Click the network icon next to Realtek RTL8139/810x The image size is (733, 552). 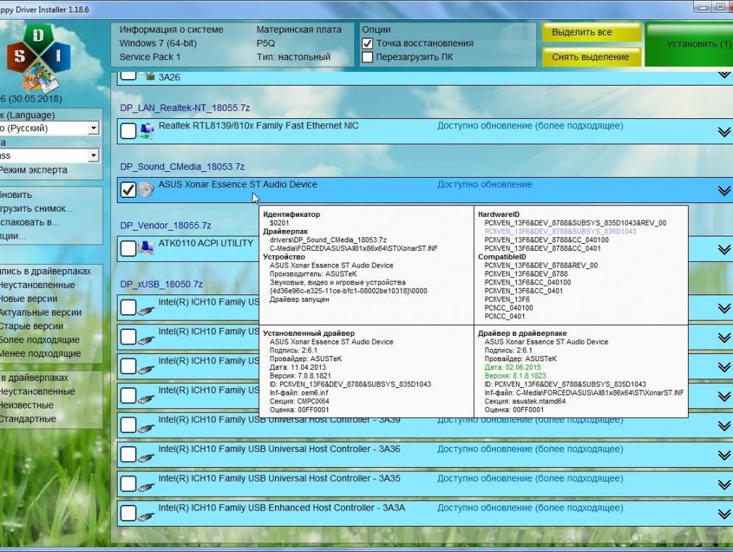(147, 131)
